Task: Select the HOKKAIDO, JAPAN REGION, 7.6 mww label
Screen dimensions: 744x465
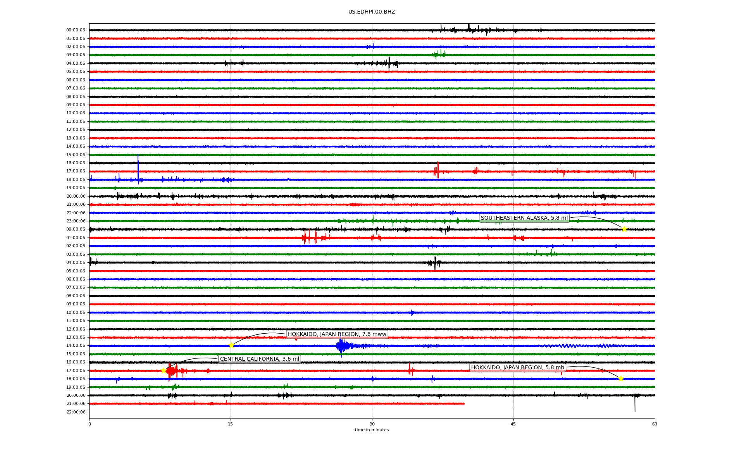Action: click(x=337, y=334)
